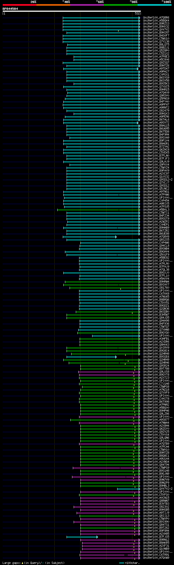174x565 pixels.
Task: Select hit label UniRef100_B6SDB0
Action: click(x=156, y=312)
